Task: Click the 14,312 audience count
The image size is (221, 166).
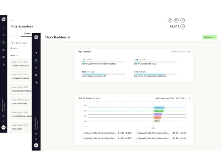Action: tap(175, 27)
